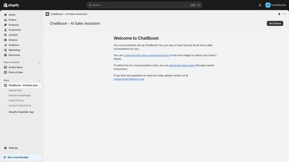Expand the Apps section chevron
This screenshot has width=289, height=162.
[39, 81]
